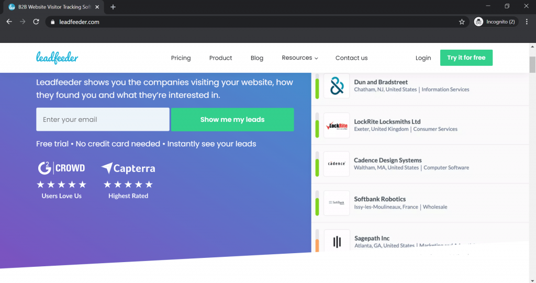Expand the Resources dropdown menu
The image size is (536, 283).
coord(300,58)
